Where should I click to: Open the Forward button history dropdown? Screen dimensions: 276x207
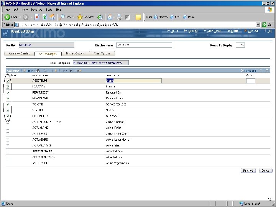click(31, 17)
